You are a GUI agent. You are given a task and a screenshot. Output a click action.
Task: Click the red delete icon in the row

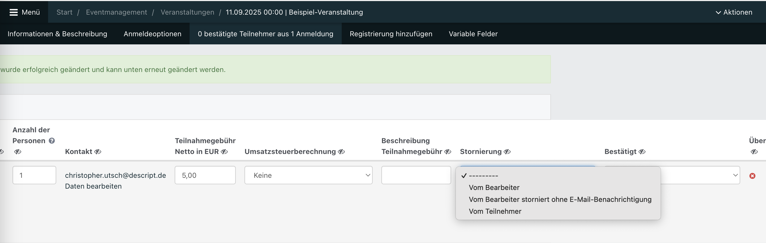[x=752, y=176]
